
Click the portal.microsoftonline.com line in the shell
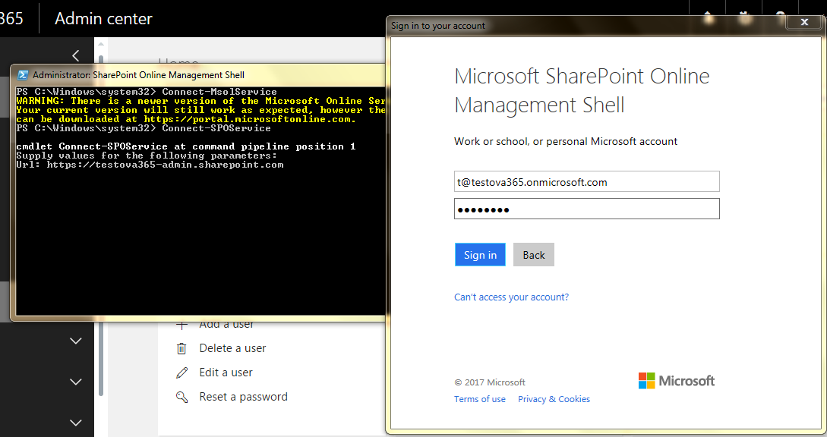click(x=186, y=119)
